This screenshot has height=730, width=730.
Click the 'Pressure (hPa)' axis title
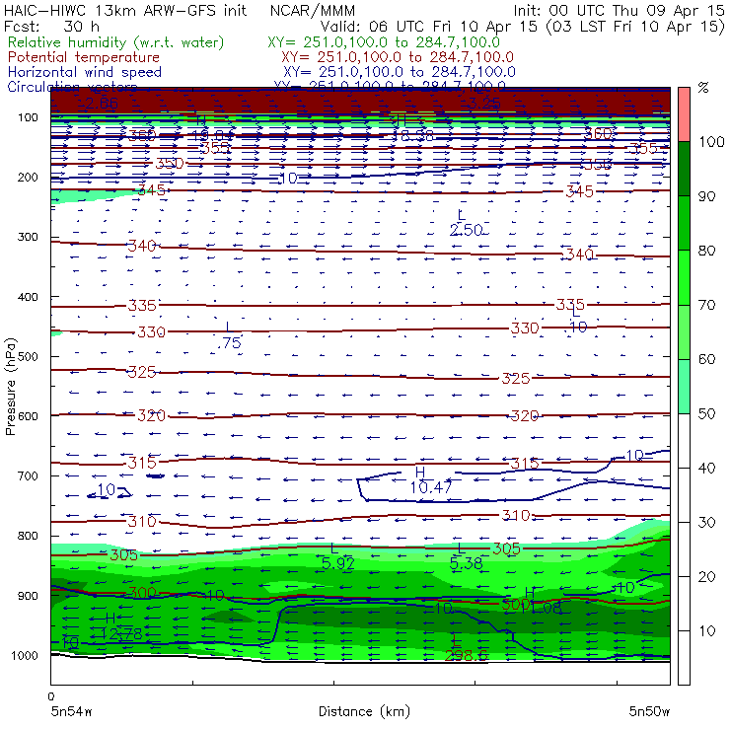[x=10, y=387]
